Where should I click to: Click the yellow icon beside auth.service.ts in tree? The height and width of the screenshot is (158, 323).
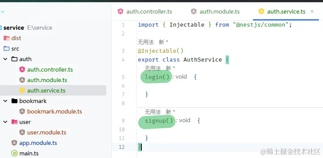[x=22, y=90]
